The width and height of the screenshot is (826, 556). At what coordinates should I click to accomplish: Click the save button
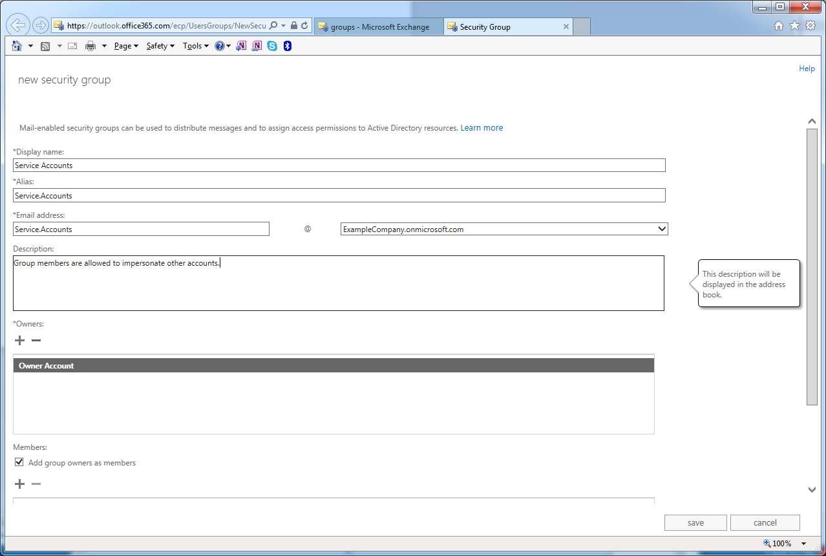(695, 522)
